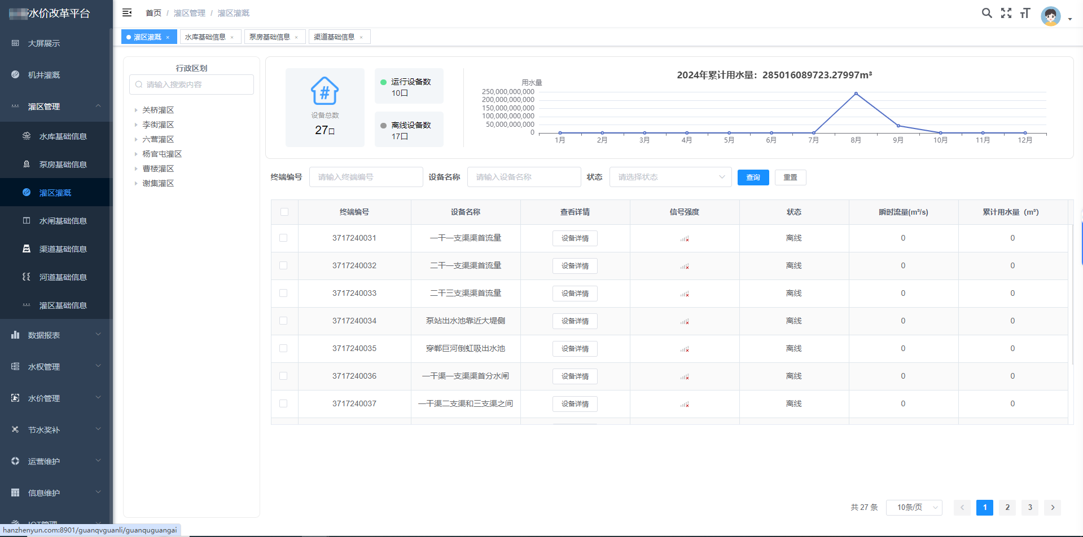
Task: Open 设备详情 for terminal 3717240034
Action: click(575, 321)
